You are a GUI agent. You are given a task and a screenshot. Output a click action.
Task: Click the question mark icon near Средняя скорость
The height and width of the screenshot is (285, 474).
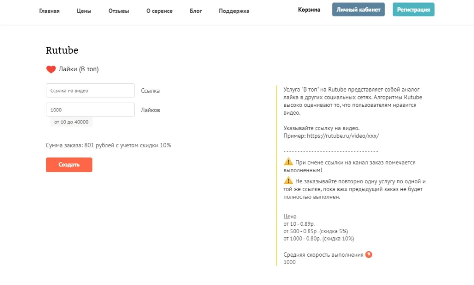tap(368, 254)
